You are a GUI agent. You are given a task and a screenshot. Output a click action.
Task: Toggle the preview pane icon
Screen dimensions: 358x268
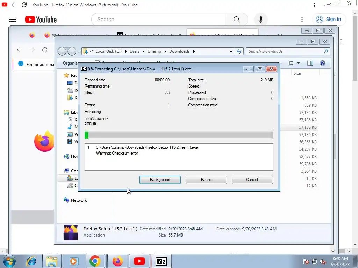click(310, 63)
